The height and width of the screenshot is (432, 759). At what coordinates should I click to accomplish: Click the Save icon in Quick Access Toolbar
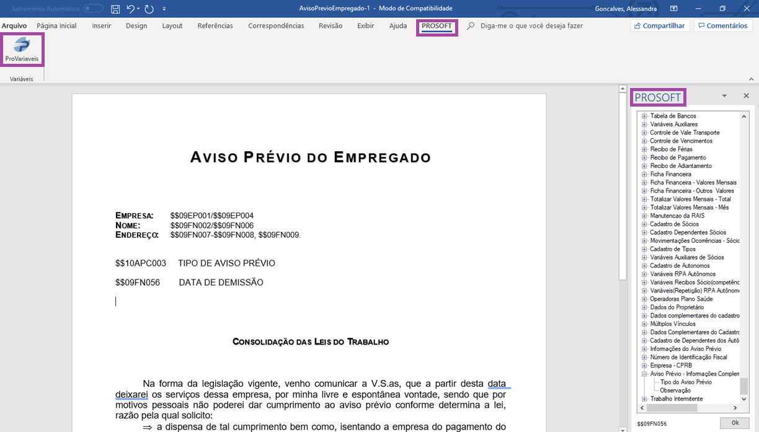(x=115, y=9)
